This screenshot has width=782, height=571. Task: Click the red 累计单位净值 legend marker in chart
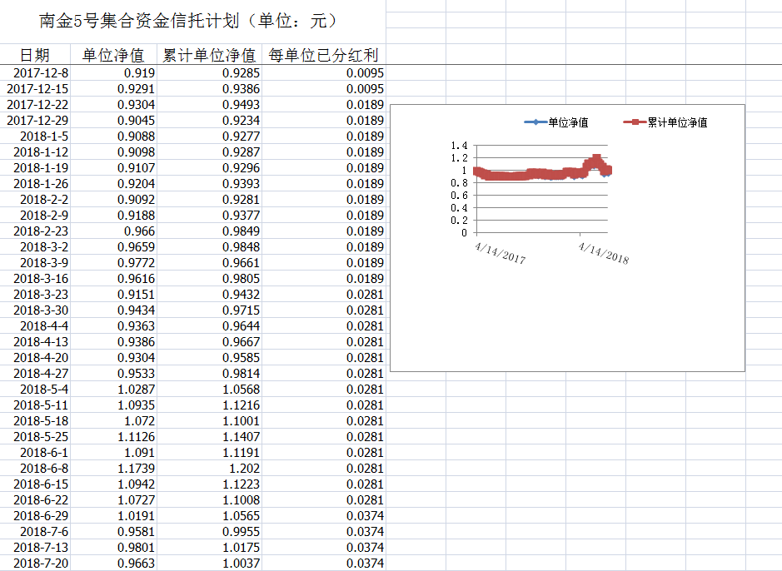tap(635, 122)
